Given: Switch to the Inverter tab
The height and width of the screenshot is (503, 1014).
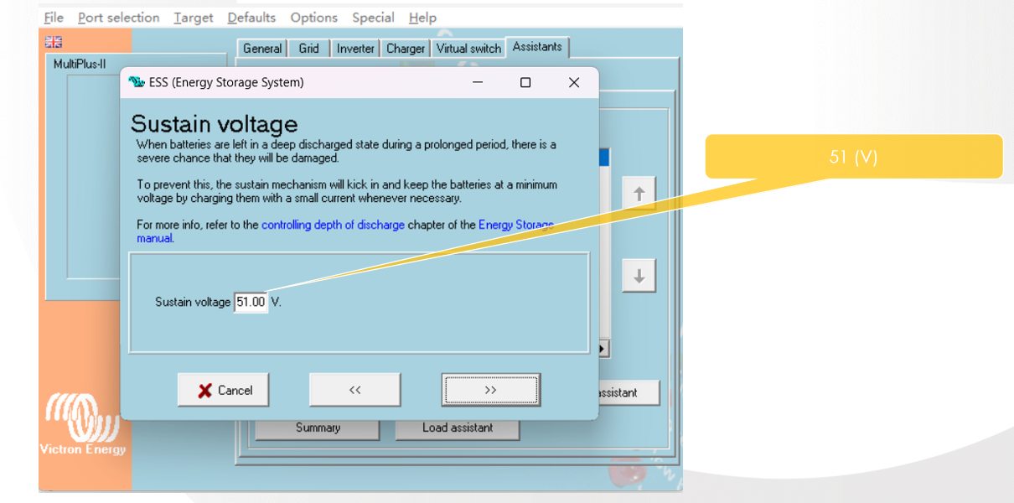Looking at the screenshot, I should tap(355, 49).
